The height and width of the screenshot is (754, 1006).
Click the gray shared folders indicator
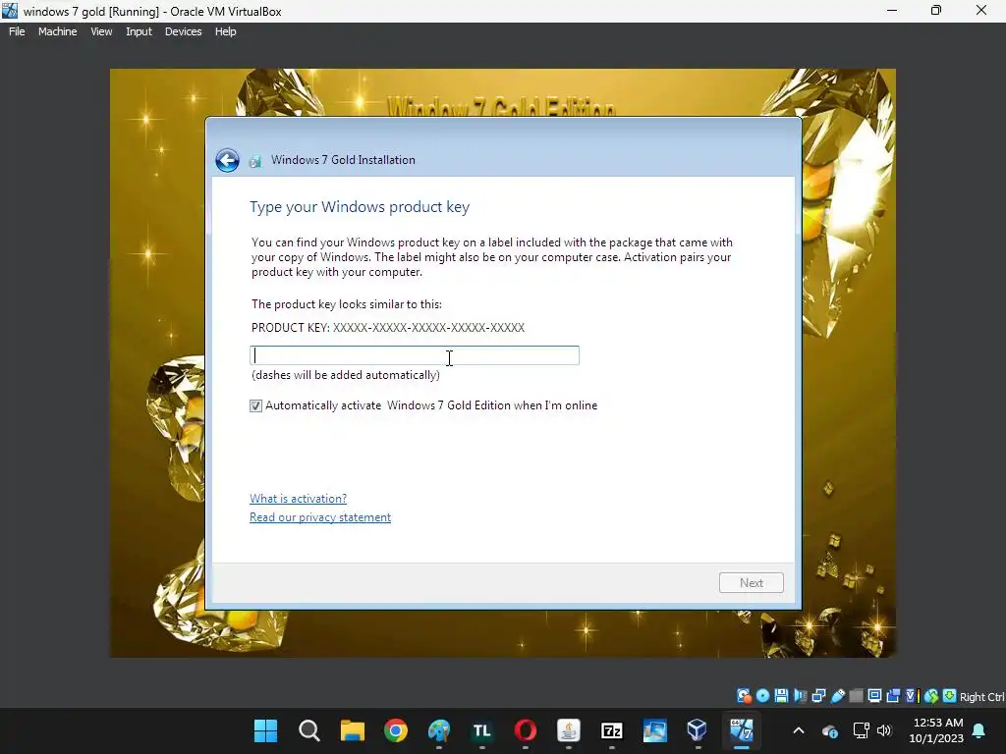point(856,696)
